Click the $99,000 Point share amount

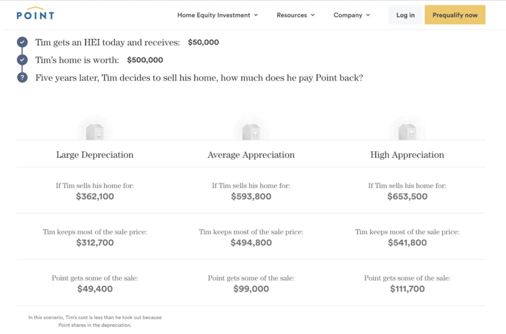(251, 289)
